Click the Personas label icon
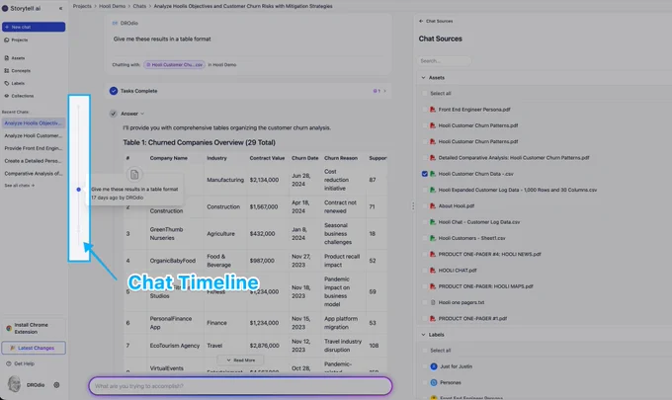Viewport: 672px width, 400px height. tap(434, 382)
